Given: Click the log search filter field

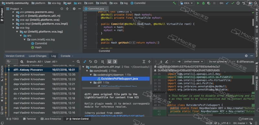Looking at the screenshot, I should coord(12,61).
